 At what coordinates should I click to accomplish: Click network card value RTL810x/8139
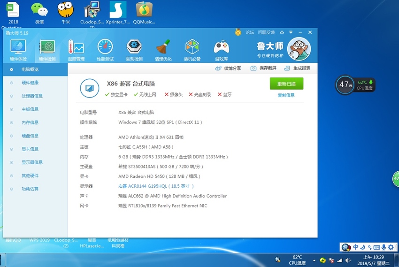point(163,206)
